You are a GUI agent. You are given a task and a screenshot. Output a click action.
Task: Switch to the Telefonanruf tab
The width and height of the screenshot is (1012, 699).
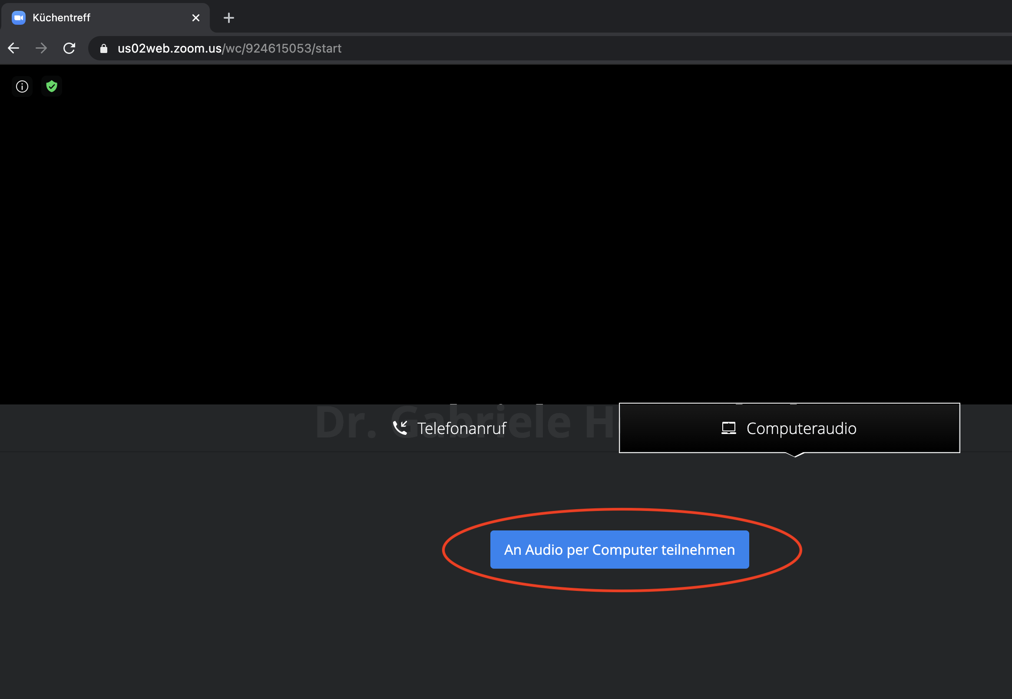461,428
